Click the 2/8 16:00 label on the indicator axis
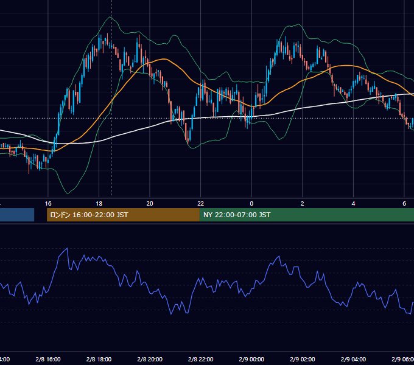Image resolution: width=414 pixels, height=365 pixels. (x=48, y=359)
